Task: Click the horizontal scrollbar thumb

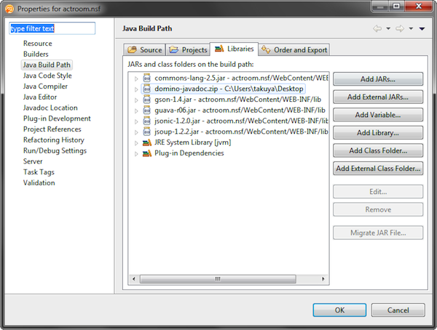Action: click(218, 279)
